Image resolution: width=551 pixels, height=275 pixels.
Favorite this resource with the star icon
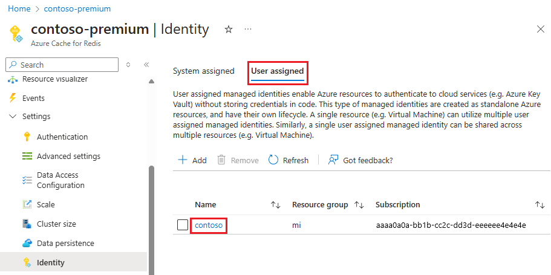229,30
